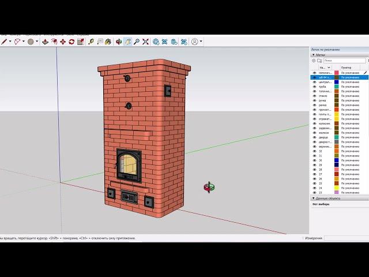Collapse the 'Данные объекта' section
Image resolution: width=369 pixels, height=277 pixels.
coord(314,198)
